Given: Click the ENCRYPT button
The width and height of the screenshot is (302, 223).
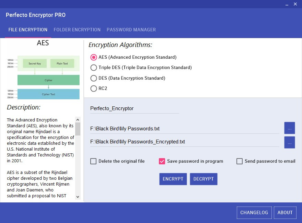Looking at the screenshot, I should pos(173,179).
